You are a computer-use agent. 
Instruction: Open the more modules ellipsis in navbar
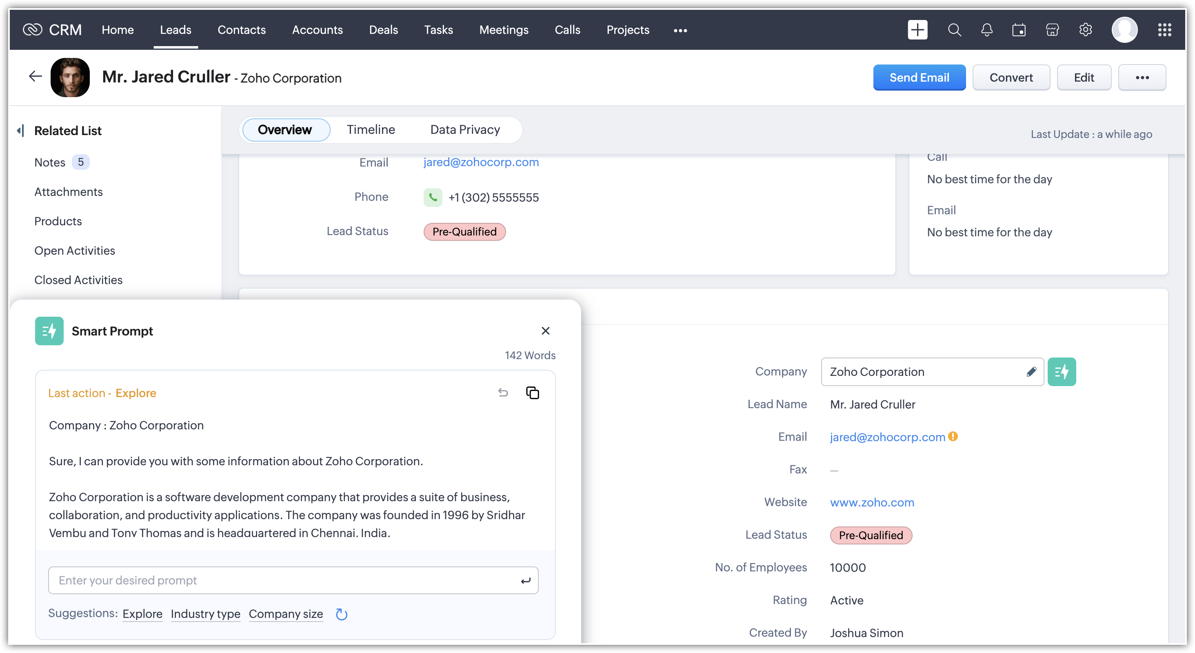(680, 30)
